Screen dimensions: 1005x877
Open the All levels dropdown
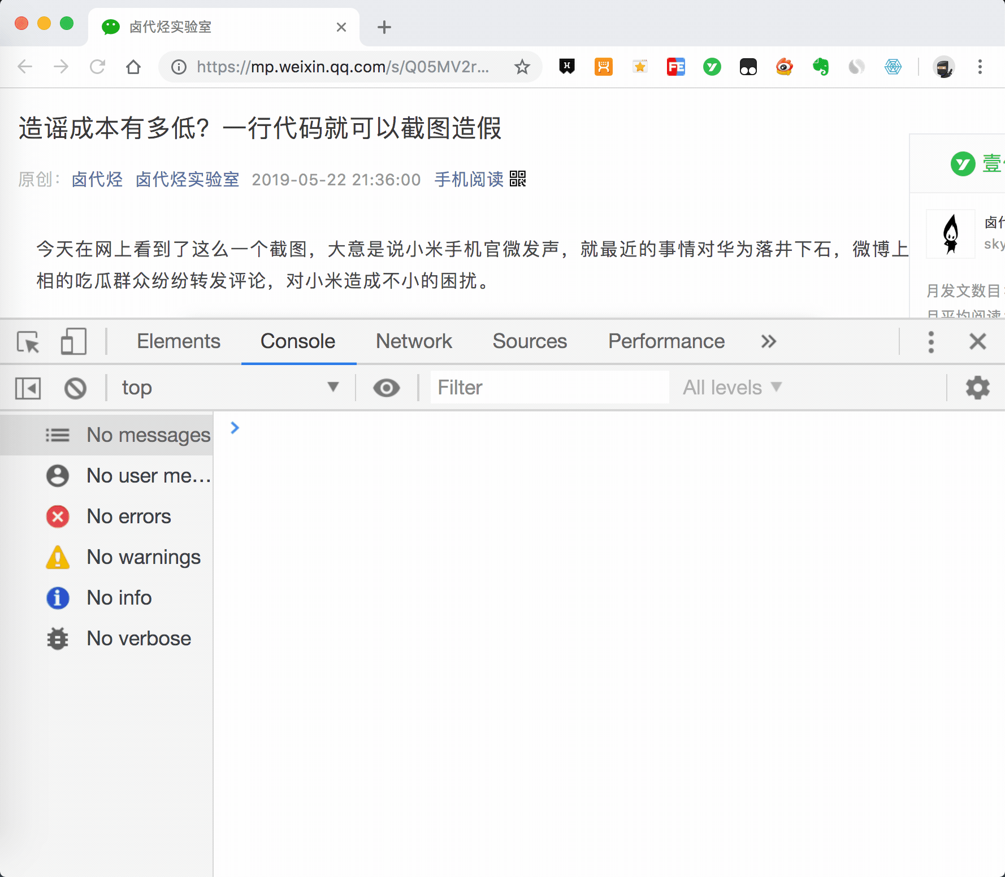coord(733,388)
